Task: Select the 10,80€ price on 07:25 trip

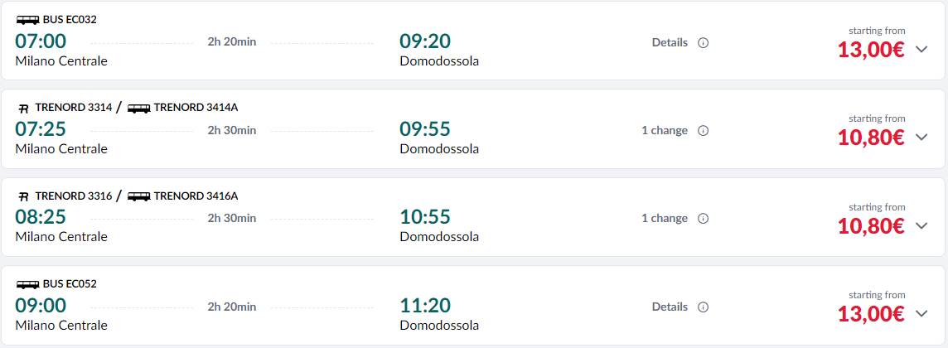Action: point(871,138)
